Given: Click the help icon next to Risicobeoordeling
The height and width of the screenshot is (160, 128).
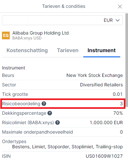Looking at the screenshot, I should coord(44,104).
